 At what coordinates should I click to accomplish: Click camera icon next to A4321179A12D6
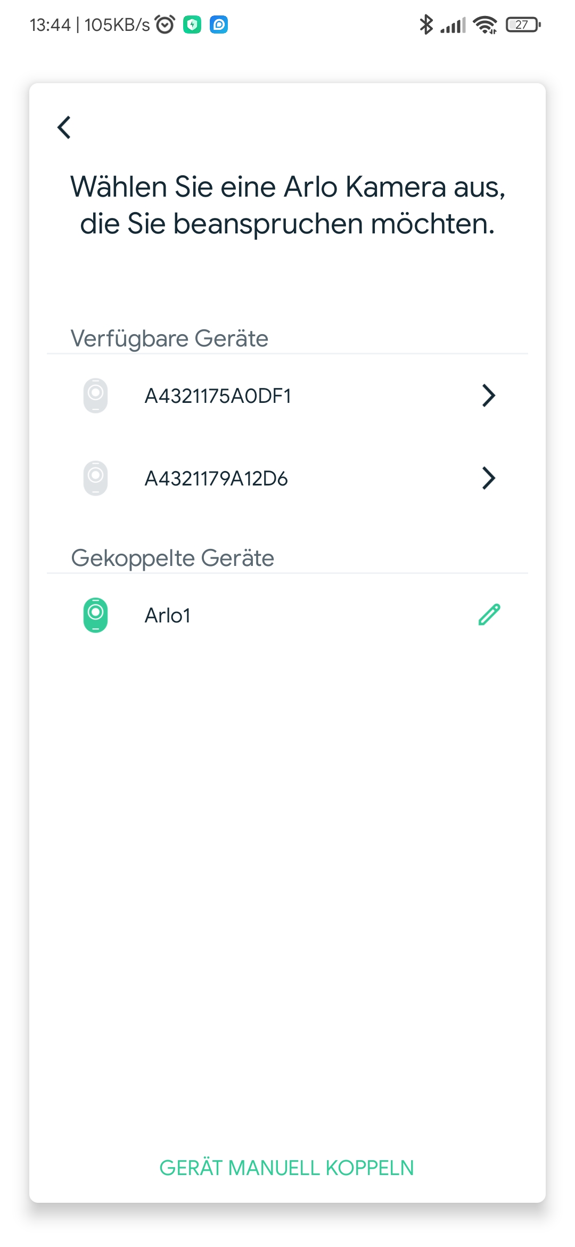point(96,478)
